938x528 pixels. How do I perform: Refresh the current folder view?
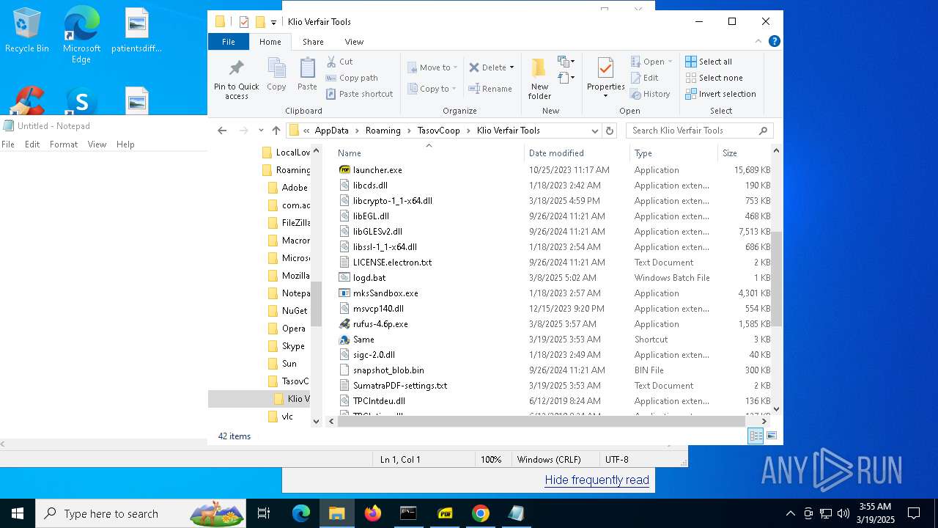tap(609, 131)
